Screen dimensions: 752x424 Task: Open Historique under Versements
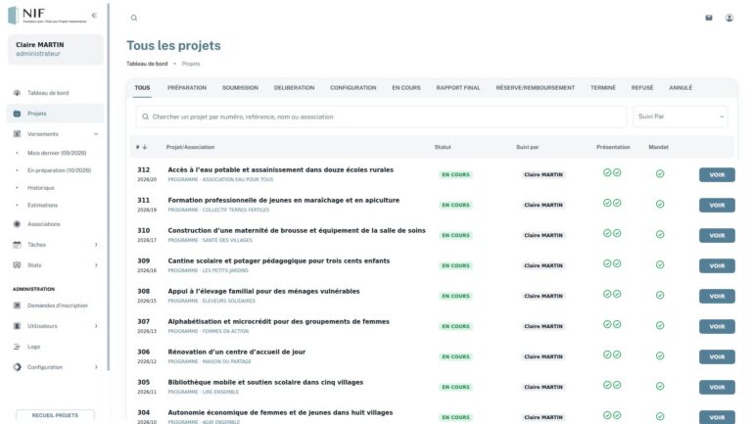(x=41, y=188)
